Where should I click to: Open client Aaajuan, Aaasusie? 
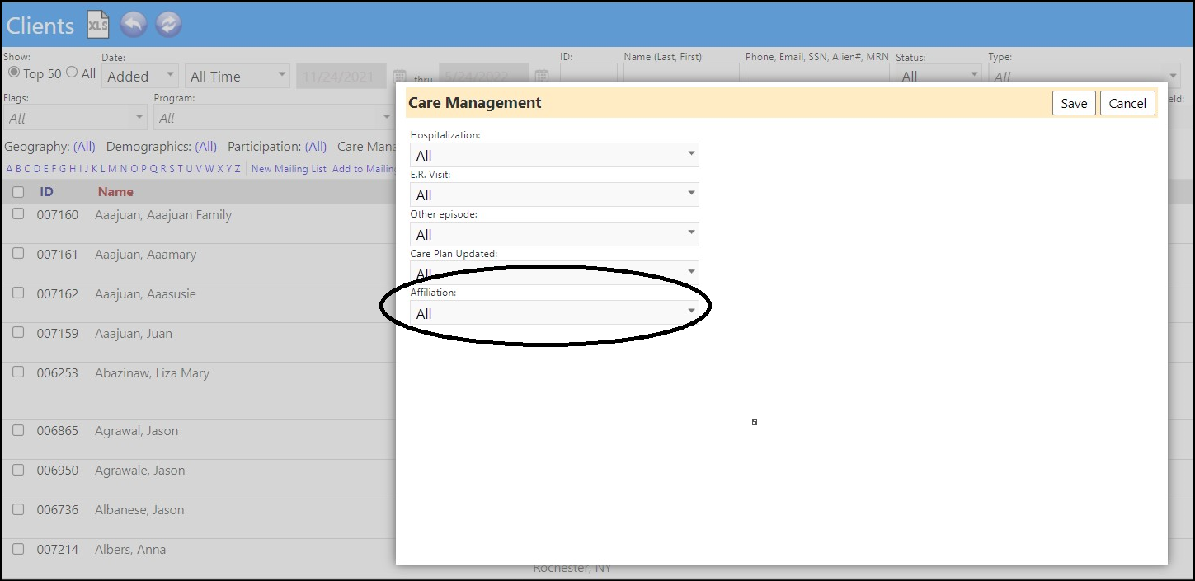(145, 294)
